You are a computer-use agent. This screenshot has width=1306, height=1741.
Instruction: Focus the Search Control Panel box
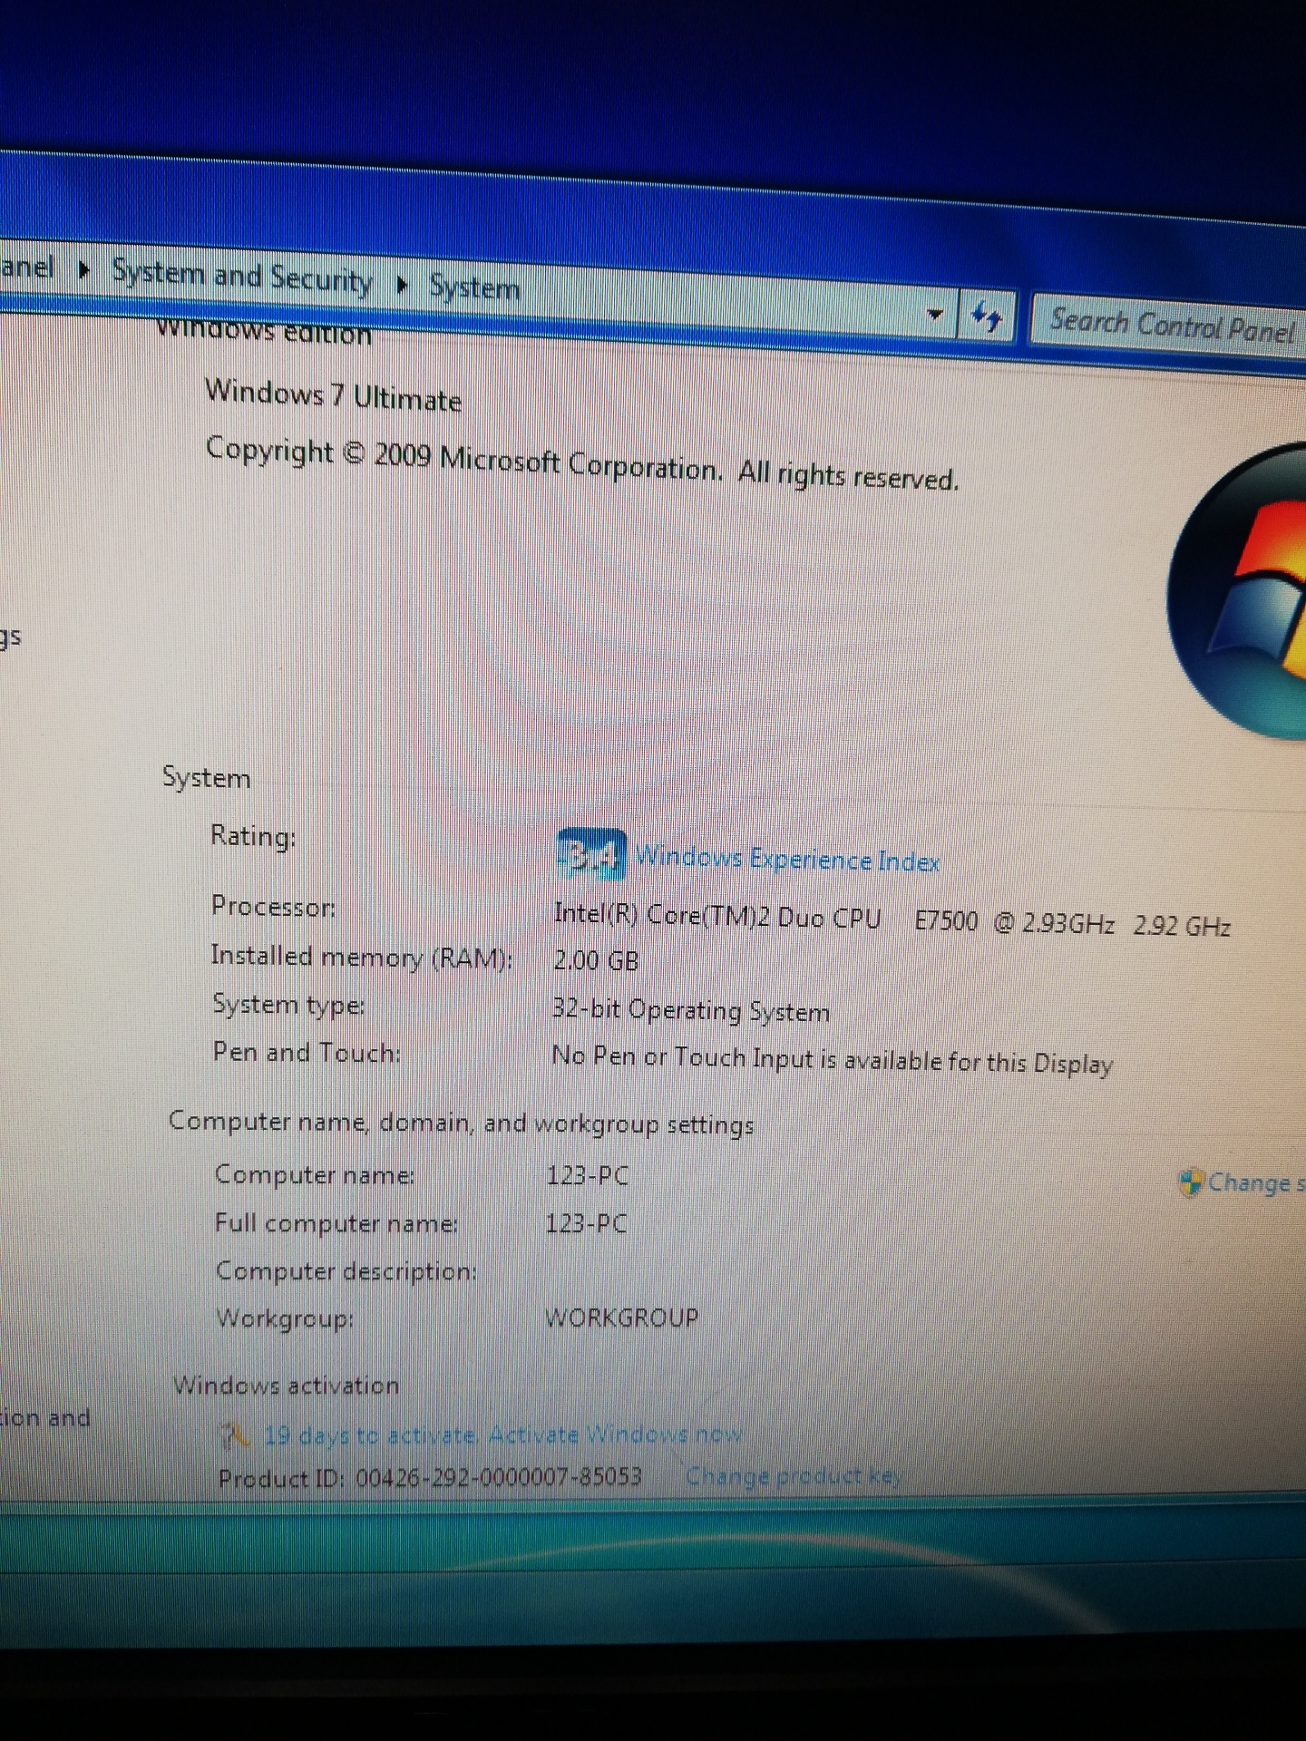pyautogui.click(x=1169, y=325)
